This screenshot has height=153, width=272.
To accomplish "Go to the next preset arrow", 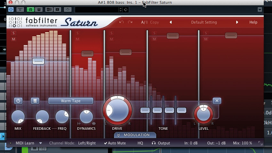I will pos(237,22).
